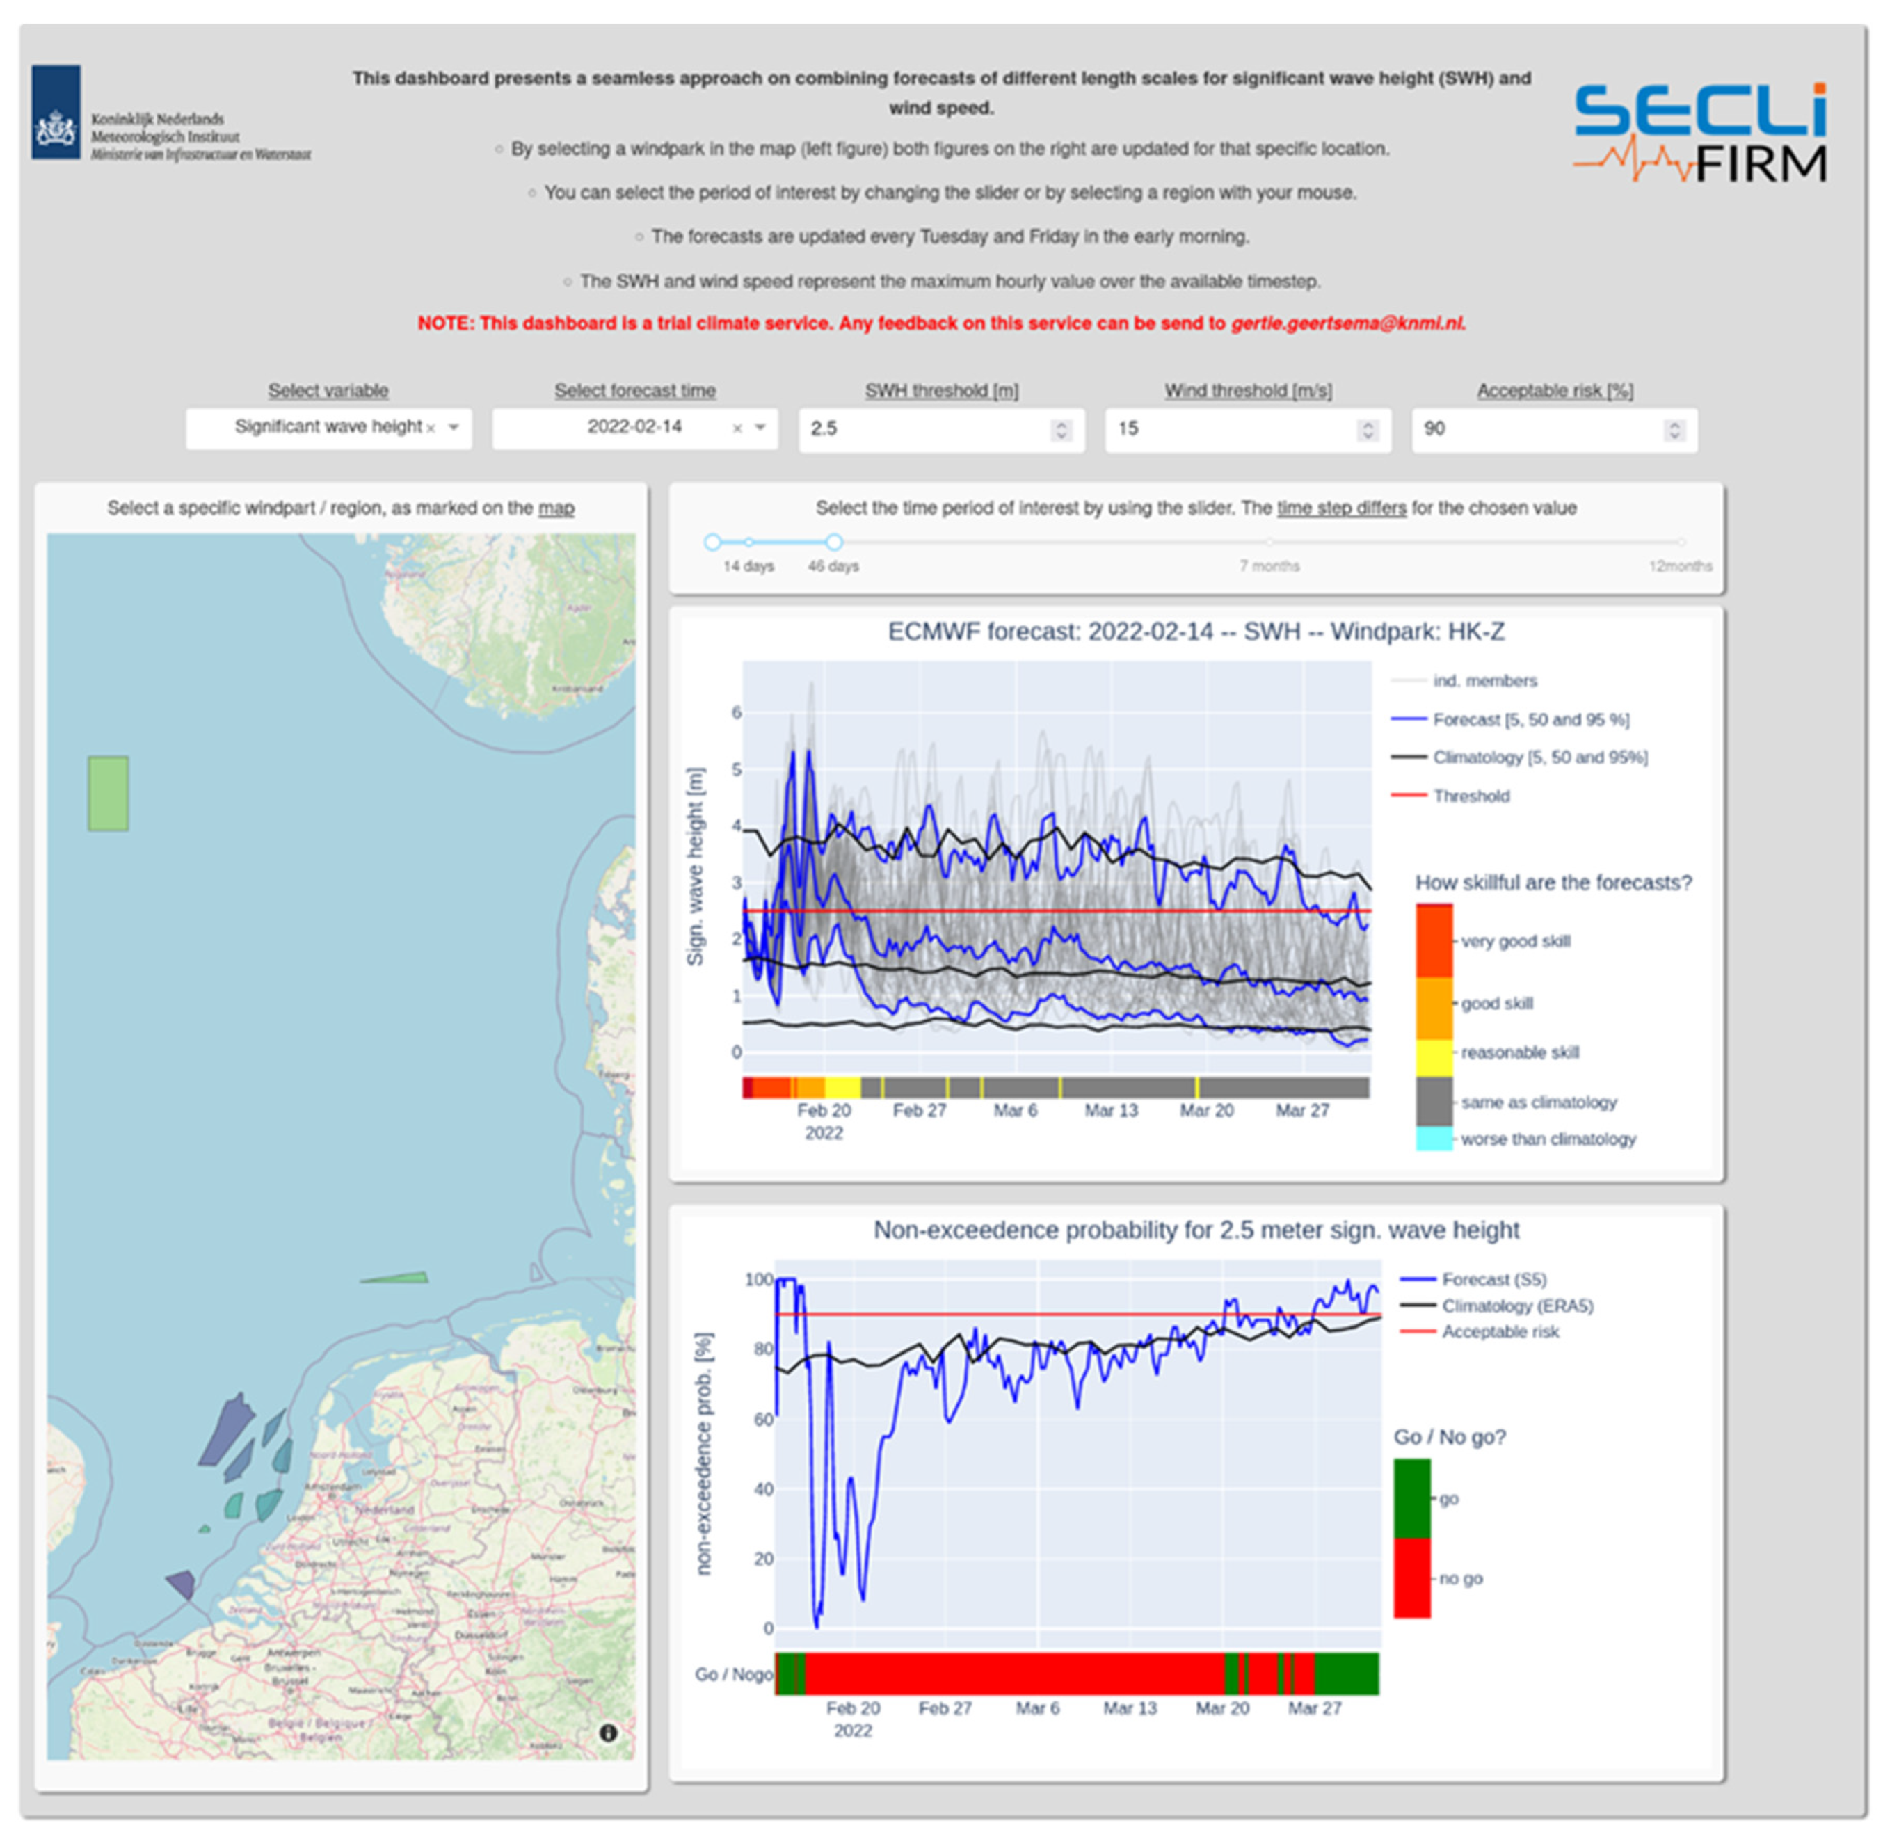
Task: Toggle Climatology [5, 50 and 95%] legend entry
Action: 1539,757
